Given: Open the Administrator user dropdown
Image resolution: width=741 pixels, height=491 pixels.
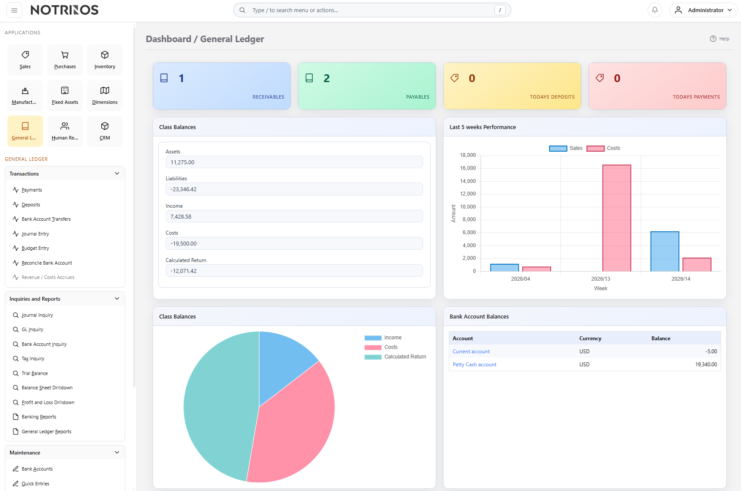Looking at the screenshot, I should (x=703, y=10).
